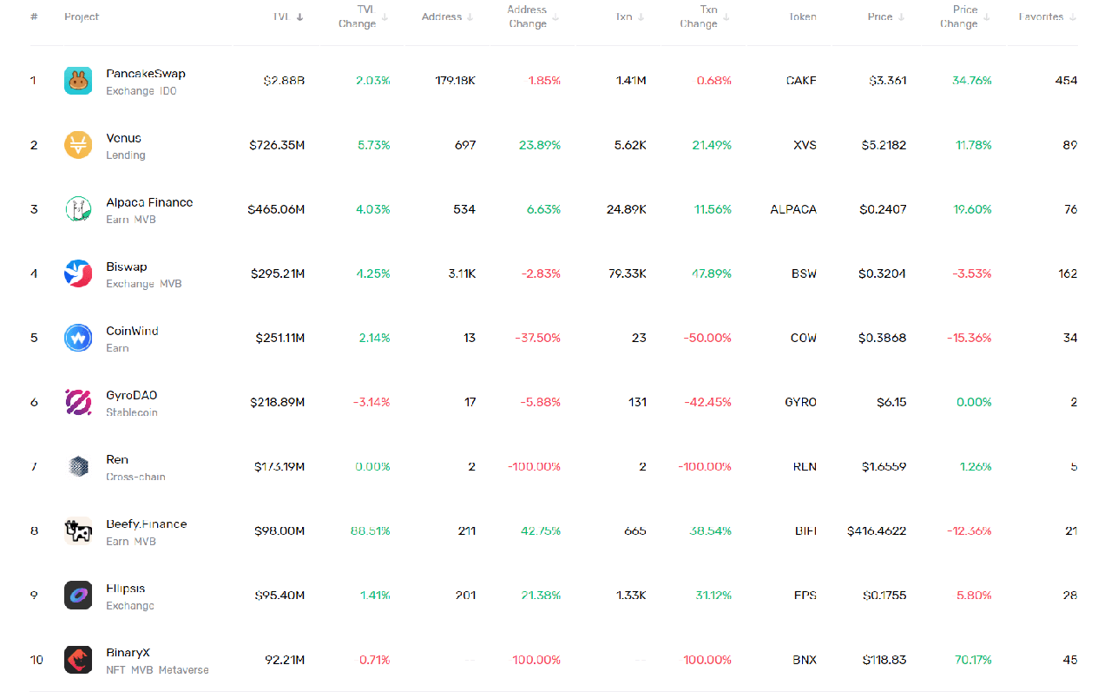Click the GYRO token cell
The image size is (1111, 698).
pos(800,402)
